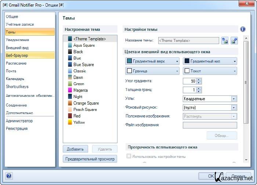Choose the Yellow theme entry
The width and height of the screenshot is (257, 185).
(x=79, y=122)
